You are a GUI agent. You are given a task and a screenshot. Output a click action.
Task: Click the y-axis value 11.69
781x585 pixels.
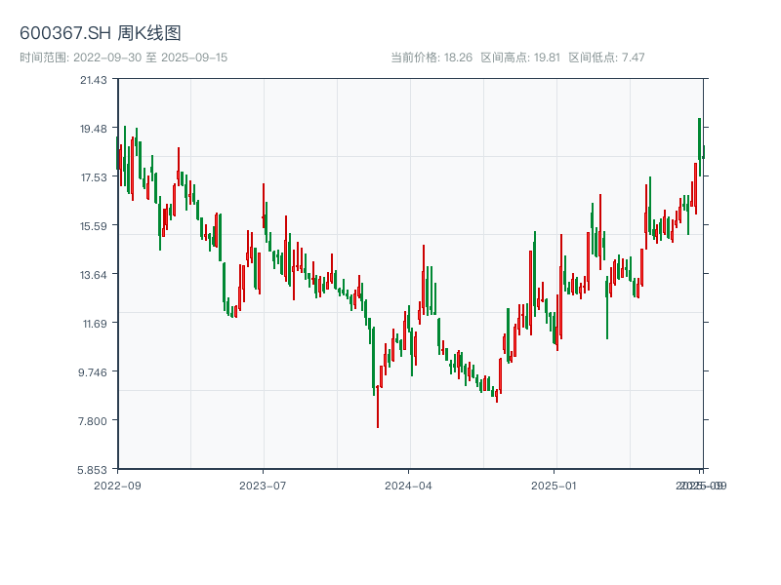(x=95, y=324)
